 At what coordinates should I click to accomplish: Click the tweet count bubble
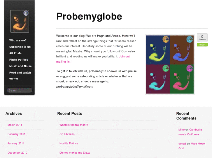202,38
